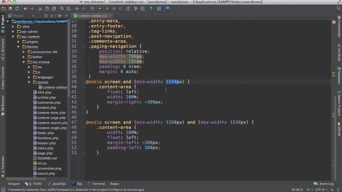This screenshot has height=192, width=342.
Task: Click the Synchronize refresh icon
Action: (17, 8)
